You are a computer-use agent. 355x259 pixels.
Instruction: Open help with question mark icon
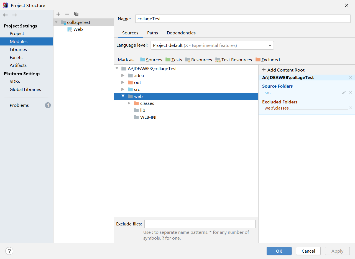[9, 251]
